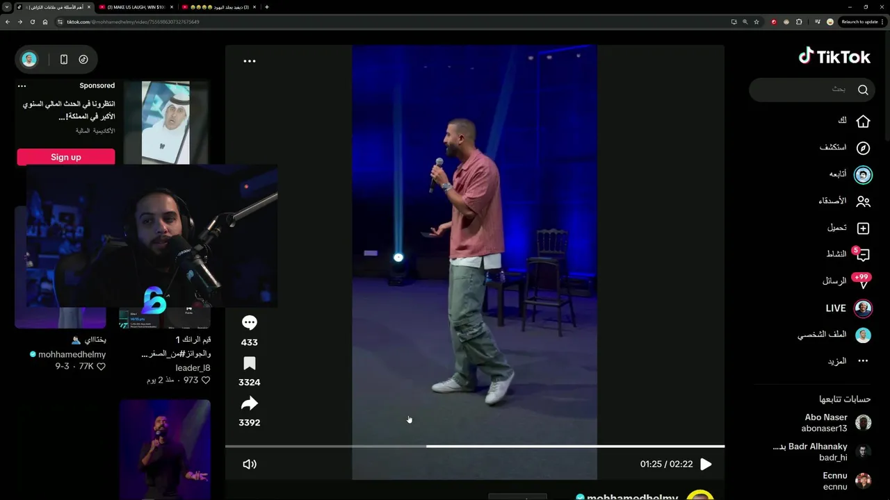Go to the For You home icon

(x=863, y=121)
